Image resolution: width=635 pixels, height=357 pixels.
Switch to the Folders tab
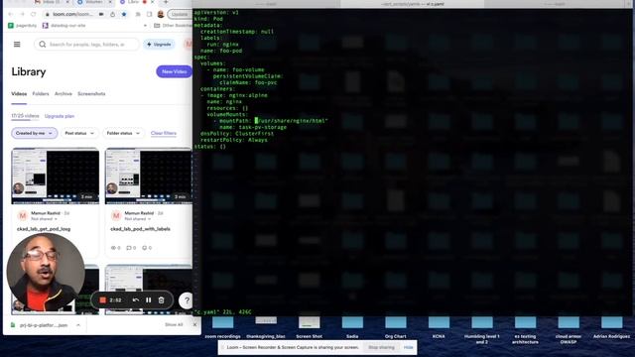click(41, 94)
